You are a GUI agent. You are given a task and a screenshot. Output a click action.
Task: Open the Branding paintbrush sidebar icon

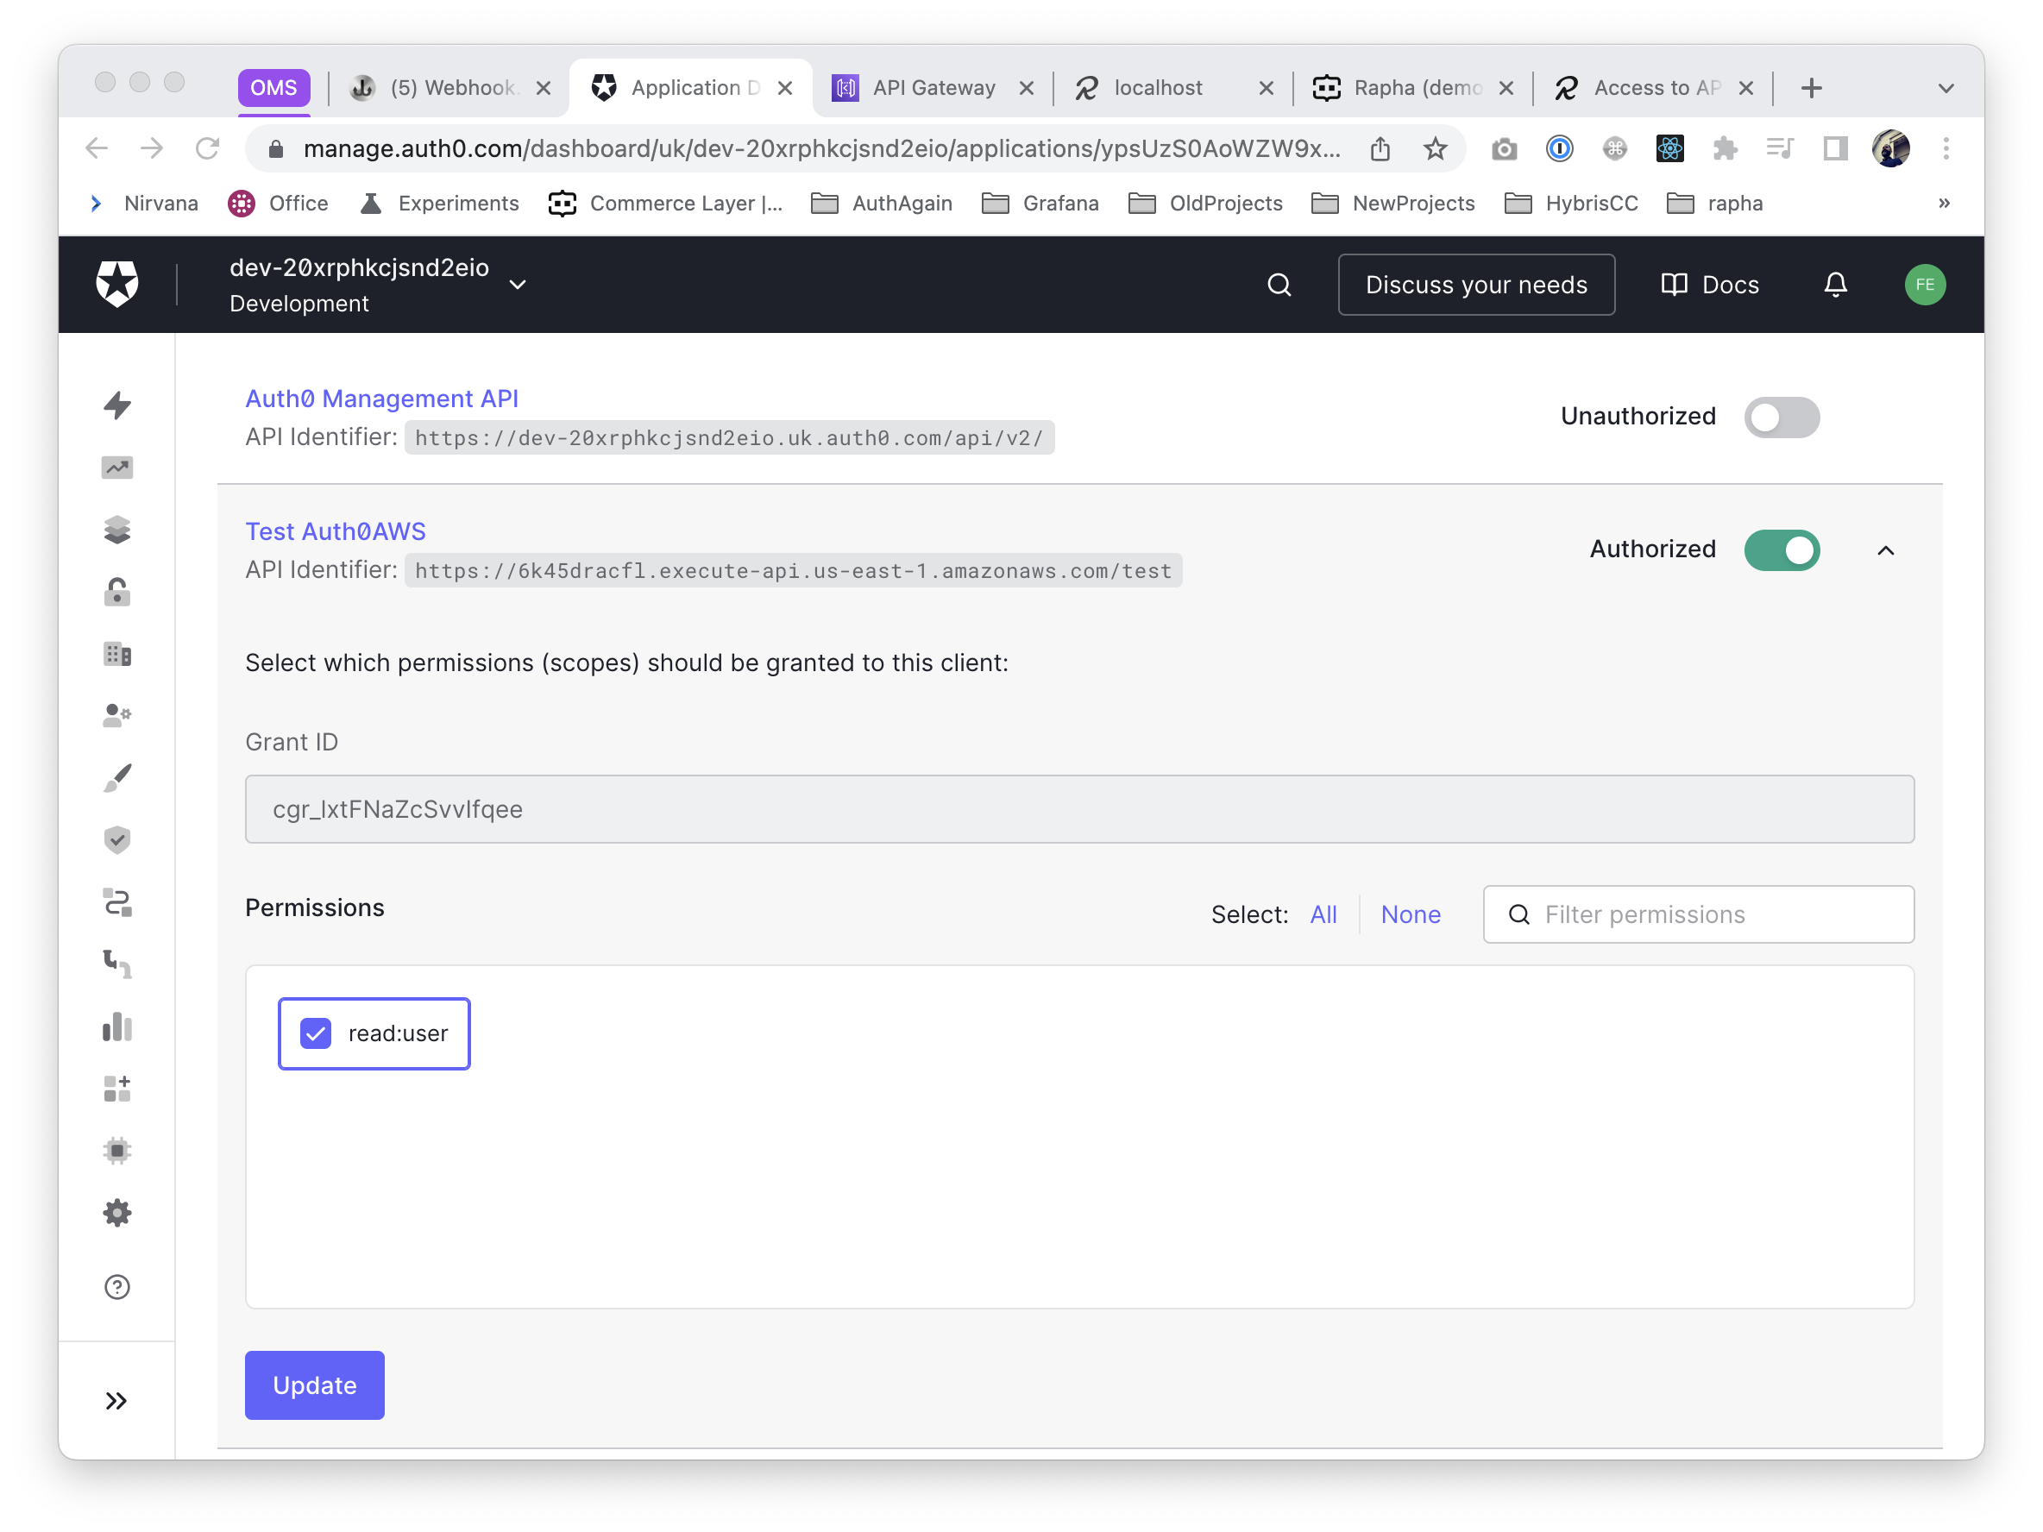click(117, 778)
